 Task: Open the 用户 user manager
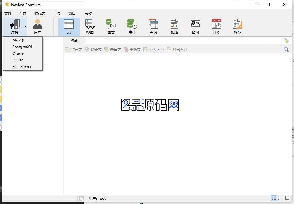pos(37,26)
